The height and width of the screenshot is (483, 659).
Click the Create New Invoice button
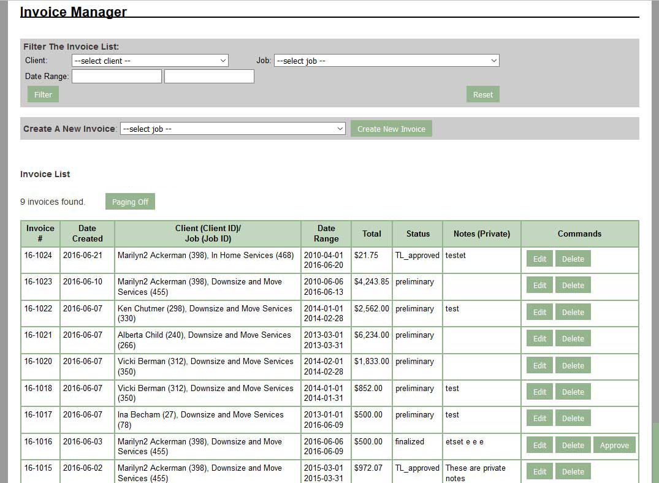[391, 129]
